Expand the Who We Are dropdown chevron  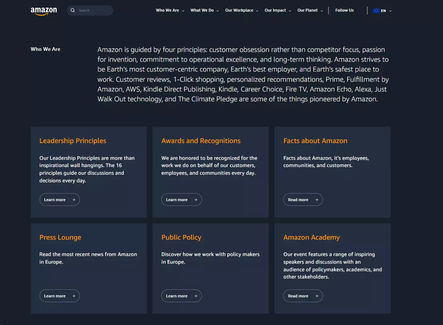point(183,11)
